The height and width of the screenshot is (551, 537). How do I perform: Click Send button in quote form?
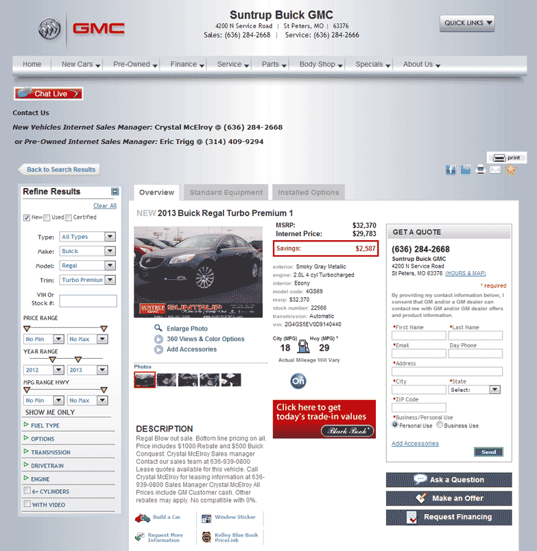pos(488,452)
